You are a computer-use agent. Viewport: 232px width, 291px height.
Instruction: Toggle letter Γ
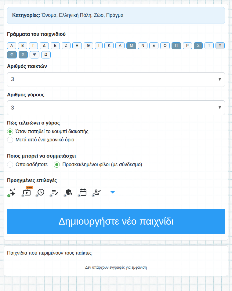click(33, 46)
